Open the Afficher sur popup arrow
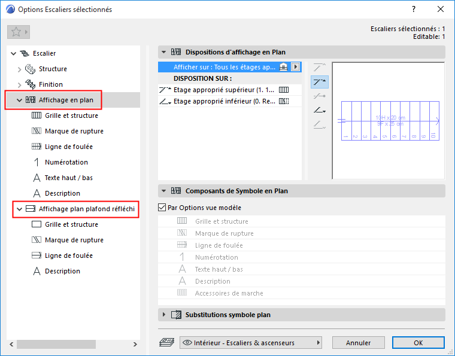The image size is (455, 356). point(295,67)
